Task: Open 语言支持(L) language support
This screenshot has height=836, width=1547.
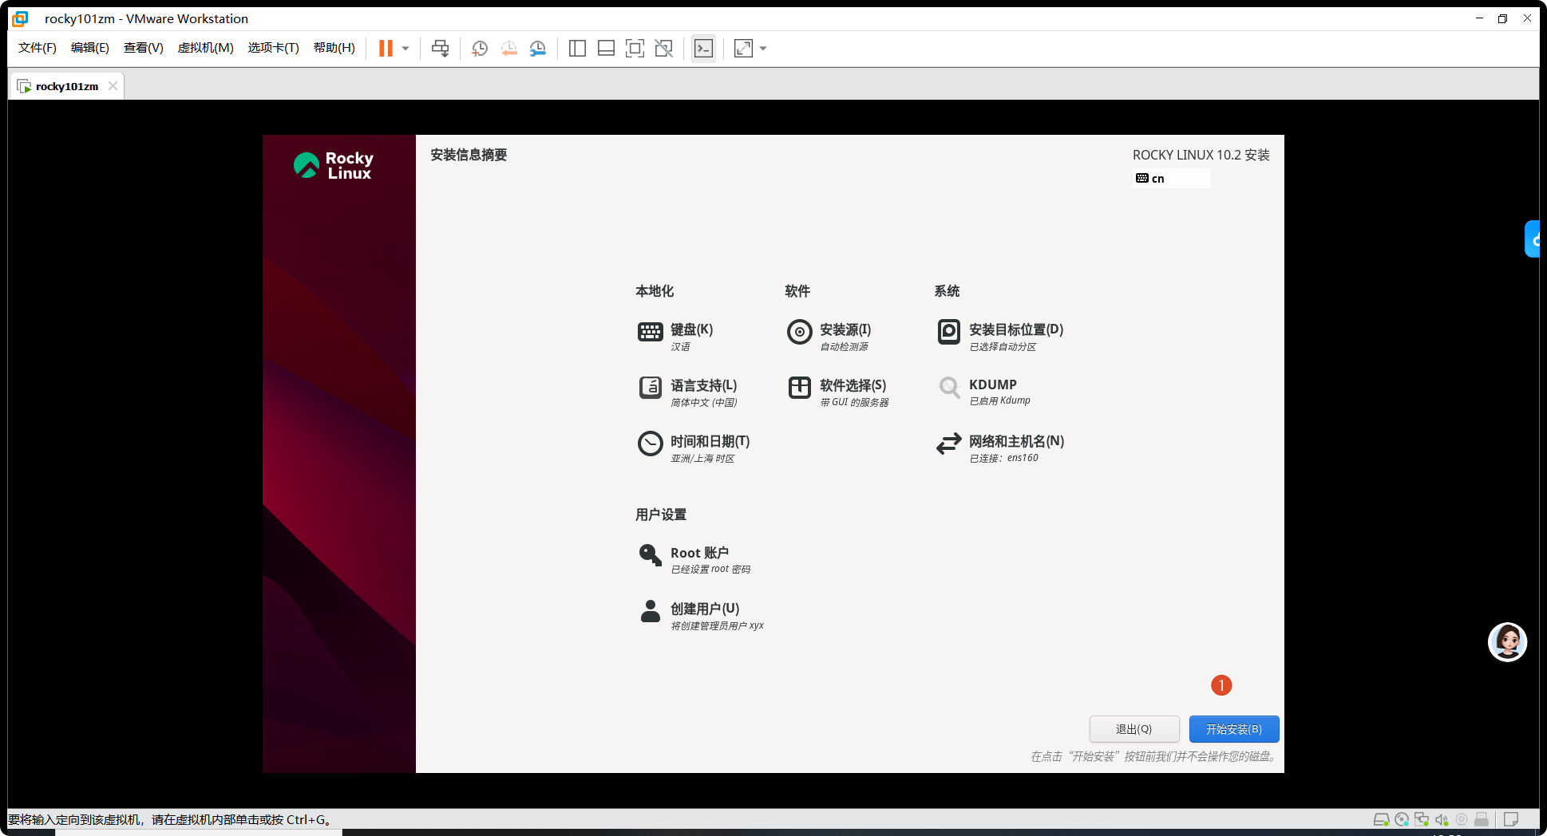Action: [688, 392]
